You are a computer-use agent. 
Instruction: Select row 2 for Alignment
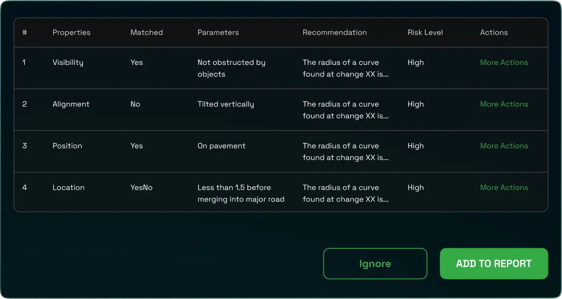(x=24, y=104)
